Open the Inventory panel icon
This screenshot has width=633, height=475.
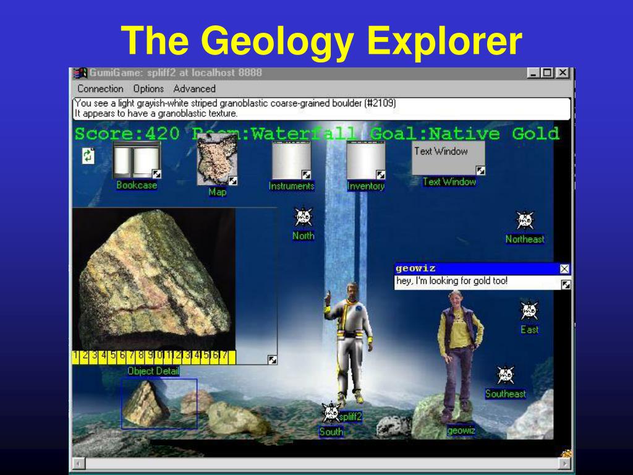pyautogui.click(x=366, y=160)
